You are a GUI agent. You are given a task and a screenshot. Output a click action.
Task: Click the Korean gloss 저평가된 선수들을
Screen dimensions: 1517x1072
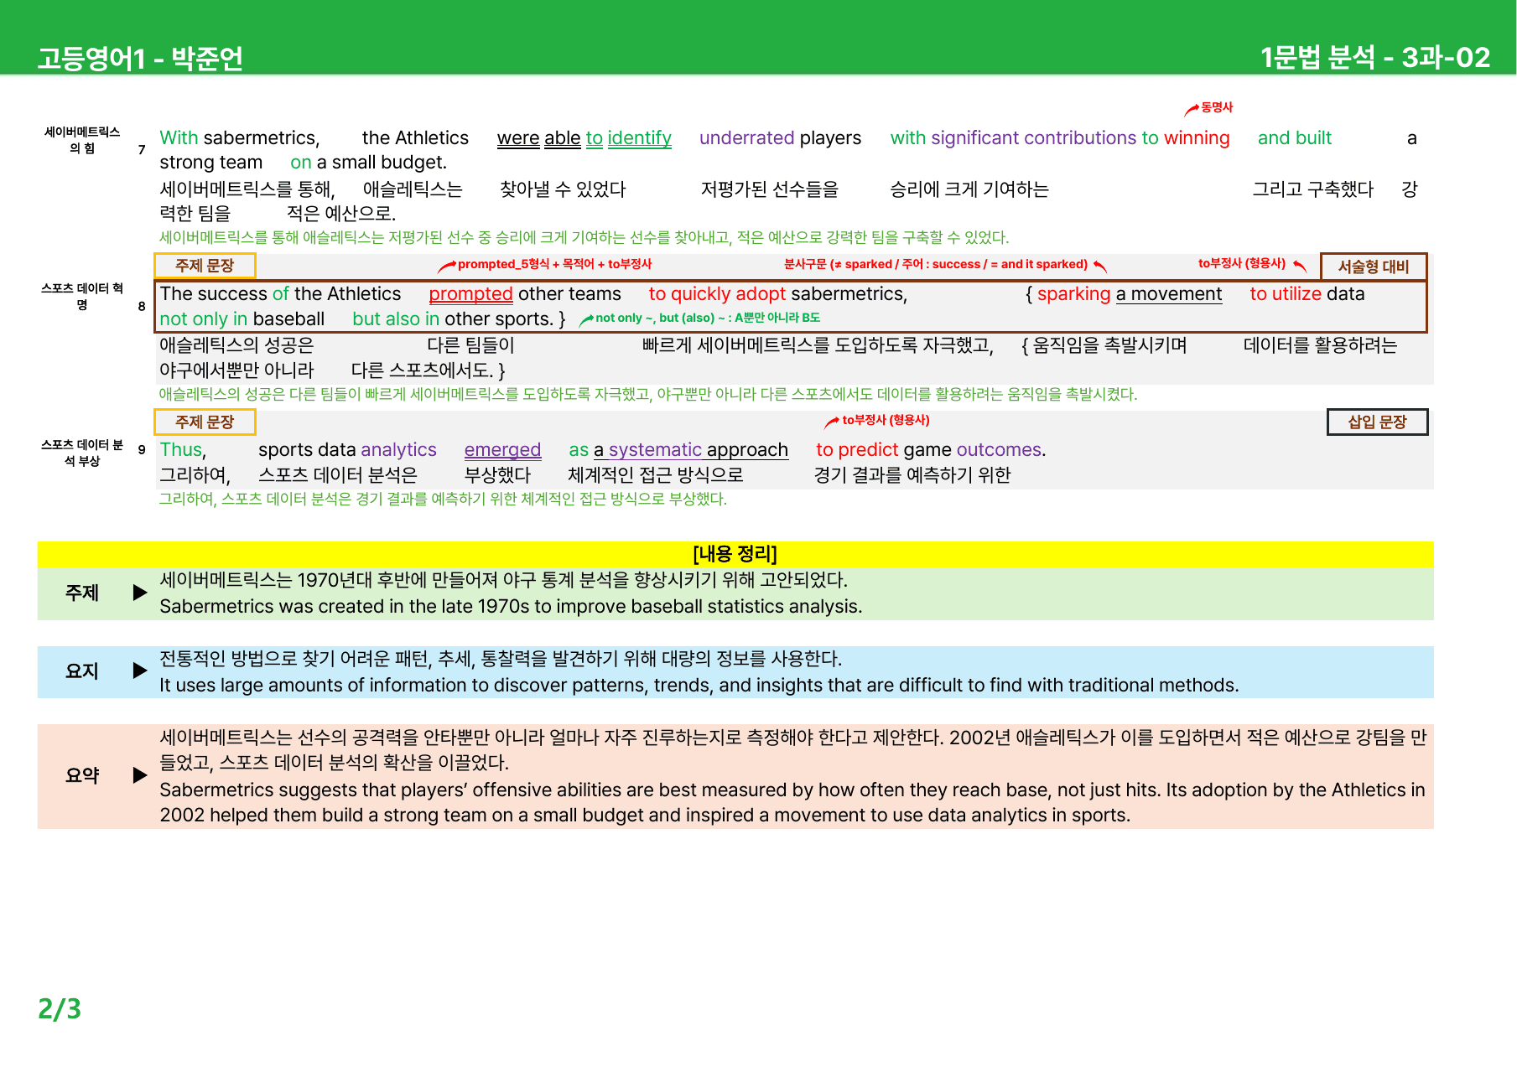[770, 189]
